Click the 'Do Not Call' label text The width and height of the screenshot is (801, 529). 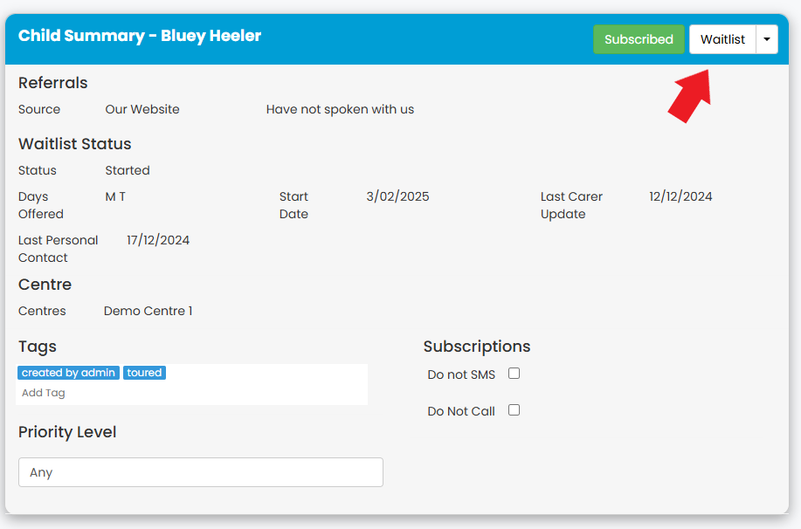[x=461, y=411]
